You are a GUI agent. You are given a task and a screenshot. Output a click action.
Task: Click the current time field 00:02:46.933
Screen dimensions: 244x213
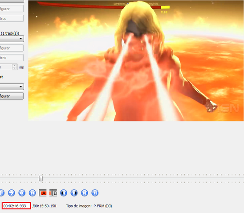coord(16,206)
